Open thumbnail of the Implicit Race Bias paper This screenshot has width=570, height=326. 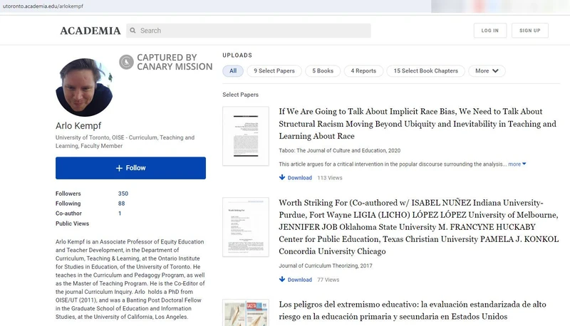pyautogui.click(x=246, y=136)
